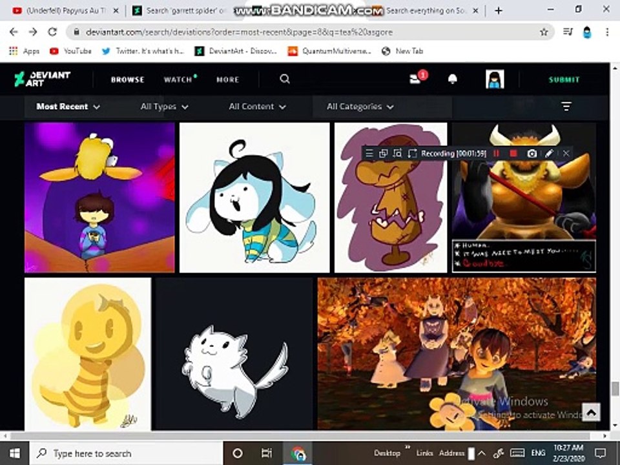Open the white Annoying Dog artwork

click(x=234, y=353)
